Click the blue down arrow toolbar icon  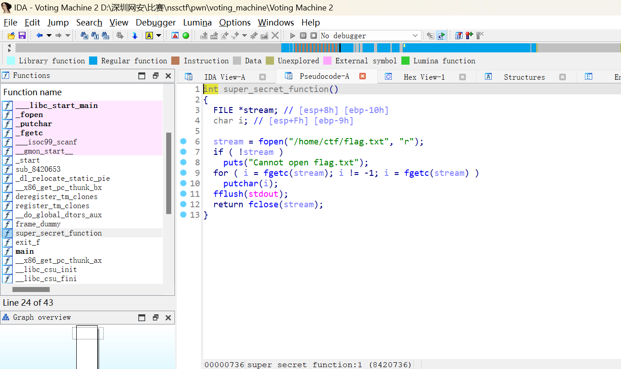click(x=135, y=36)
